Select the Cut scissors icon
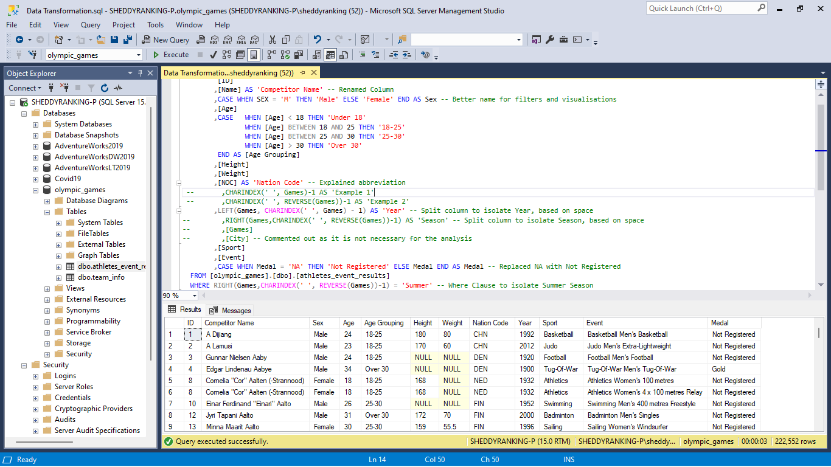The image size is (831, 467). click(273, 40)
